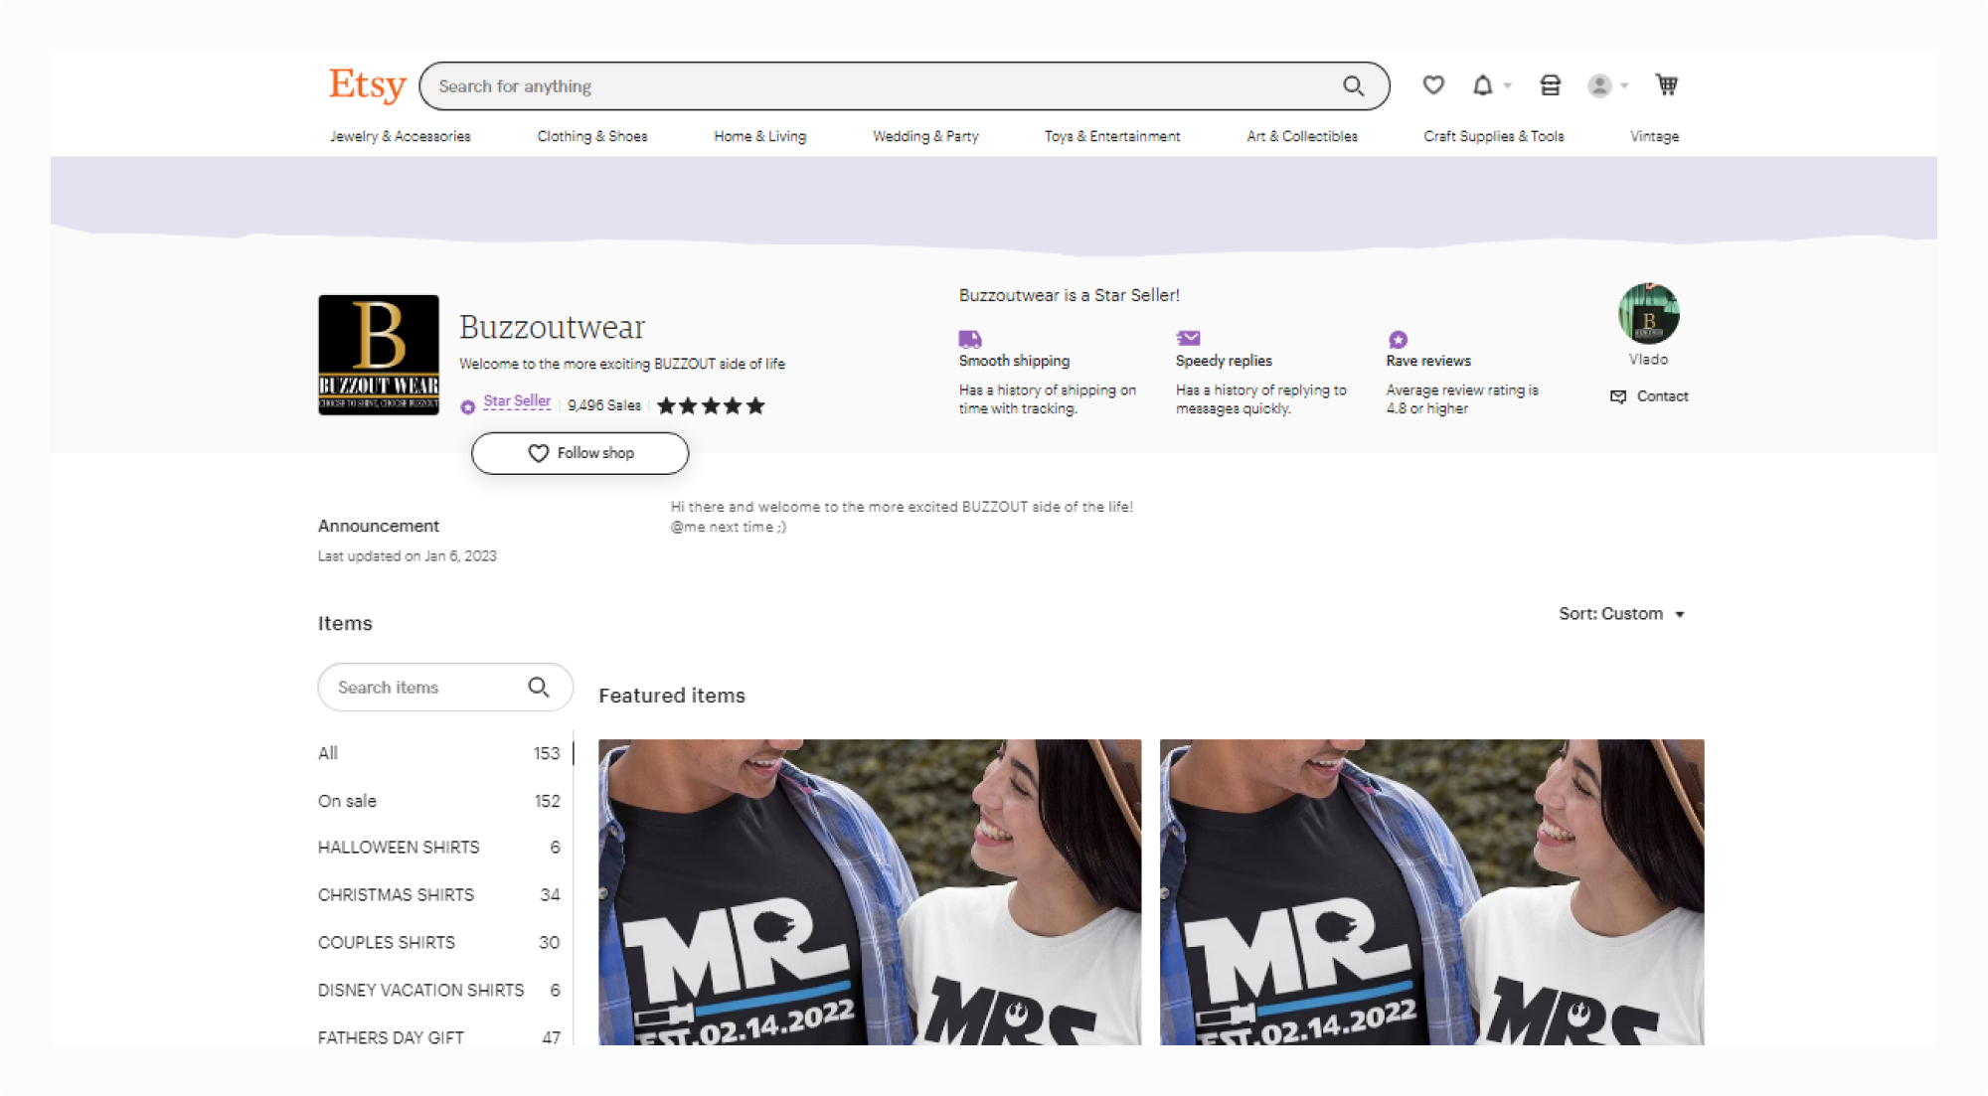Open Favorites heart icon in the header

coord(1432,85)
